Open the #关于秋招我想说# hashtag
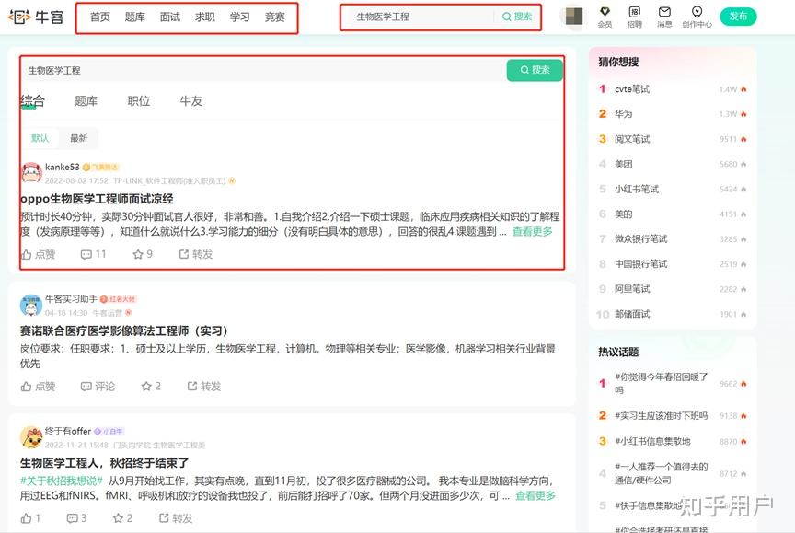This screenshot has width=795, height=533. pyautogui.click(x=62, y=481)
